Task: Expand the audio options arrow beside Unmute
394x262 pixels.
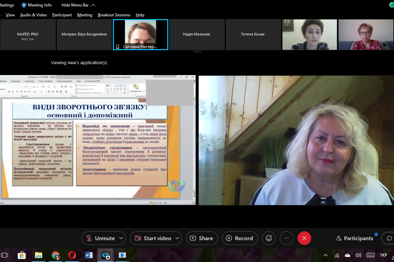Action: (x=121, y=238)
